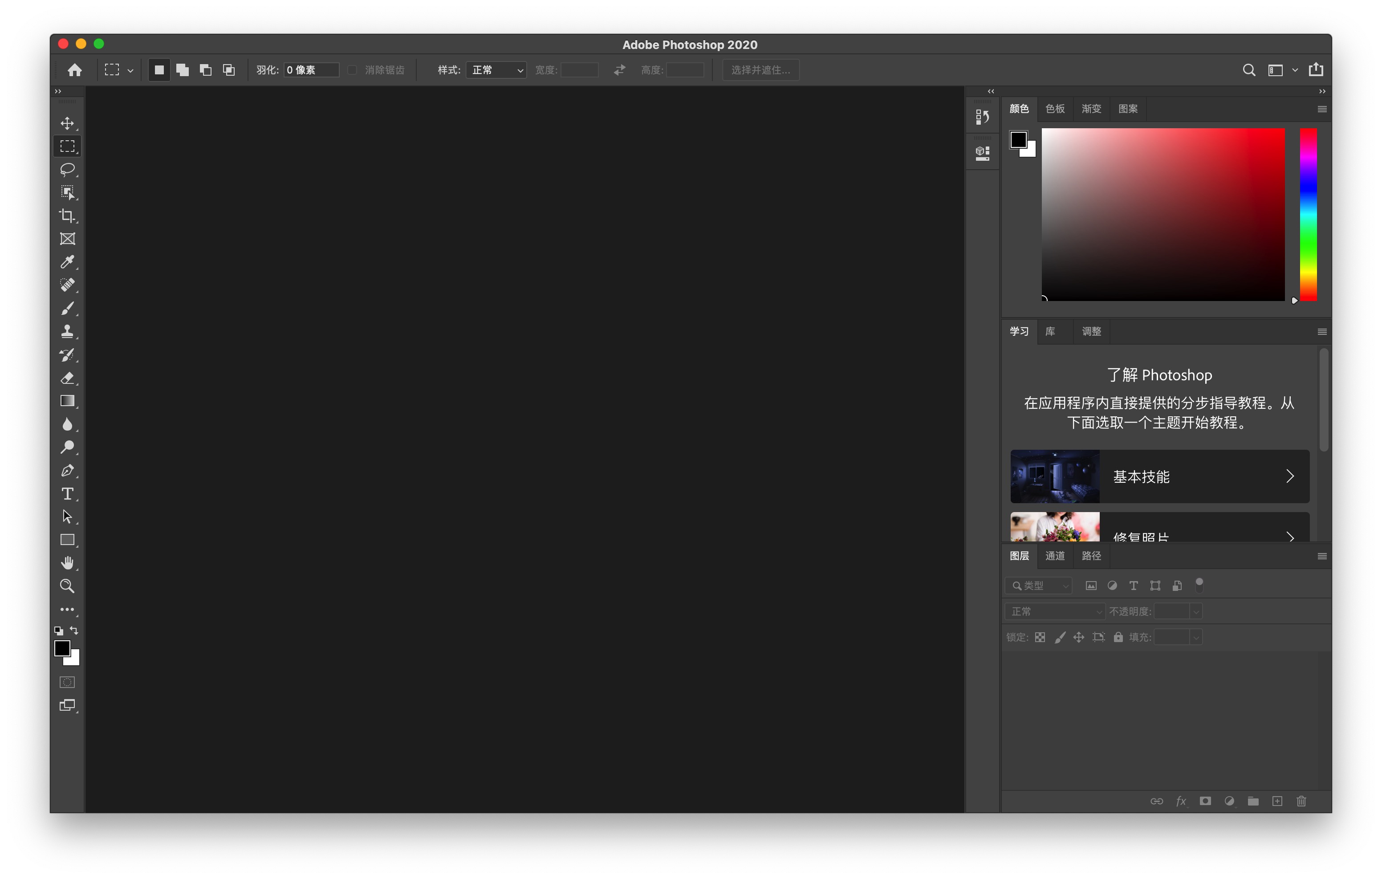Enable New Selection mode button
Image resolution: width=1382 pixels, height=879 pixels.
tap(159, 70)
